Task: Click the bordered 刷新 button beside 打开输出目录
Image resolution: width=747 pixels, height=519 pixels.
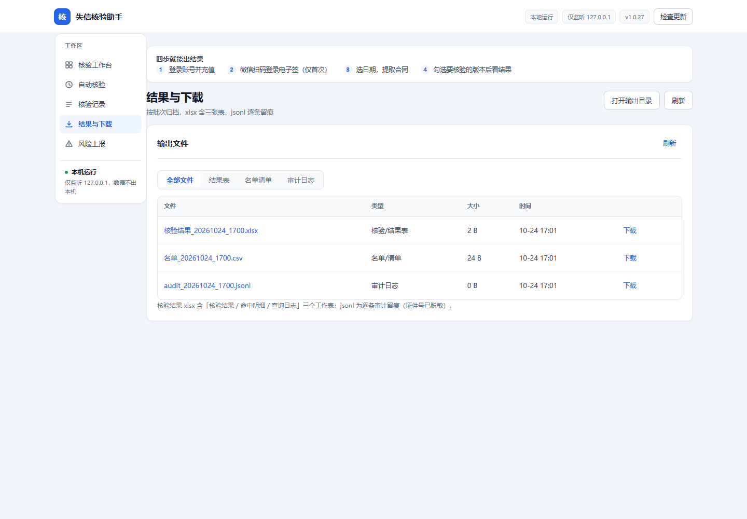Action: tap(679, 100)
